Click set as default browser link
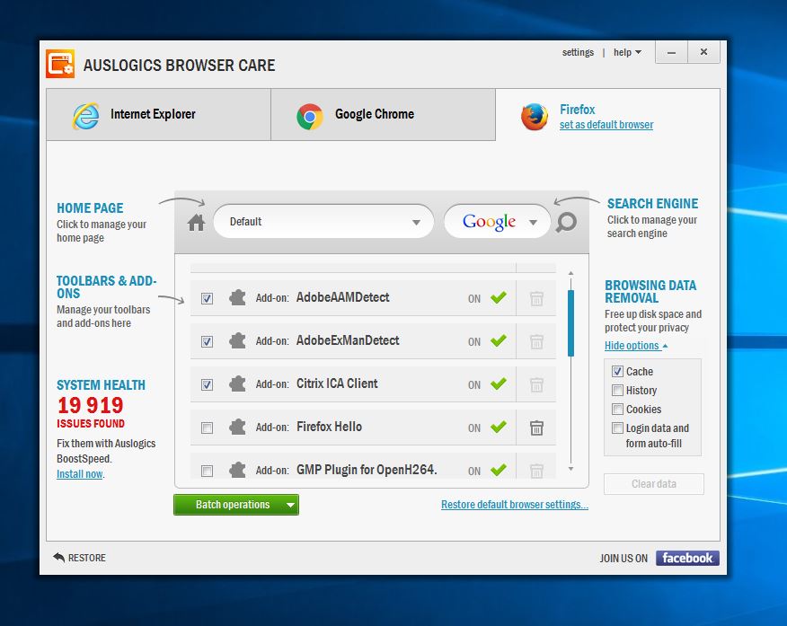Image resolution: width=787 pixels, height=626 pixels. pyautogui.click(x=606, y=125)
